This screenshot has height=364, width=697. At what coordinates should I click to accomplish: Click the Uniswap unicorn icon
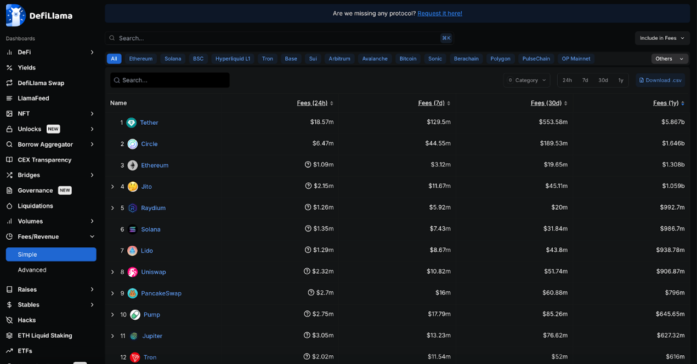point(132,272)
